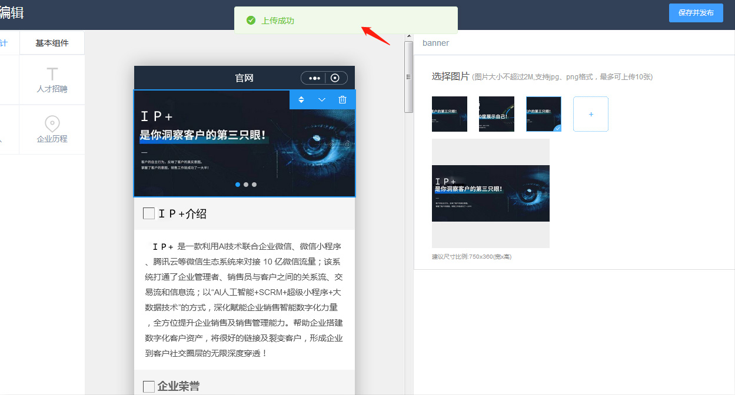Select the third checked banner thumbnail
The width and height of the screenshot is (735, 395).
(543, 114)
